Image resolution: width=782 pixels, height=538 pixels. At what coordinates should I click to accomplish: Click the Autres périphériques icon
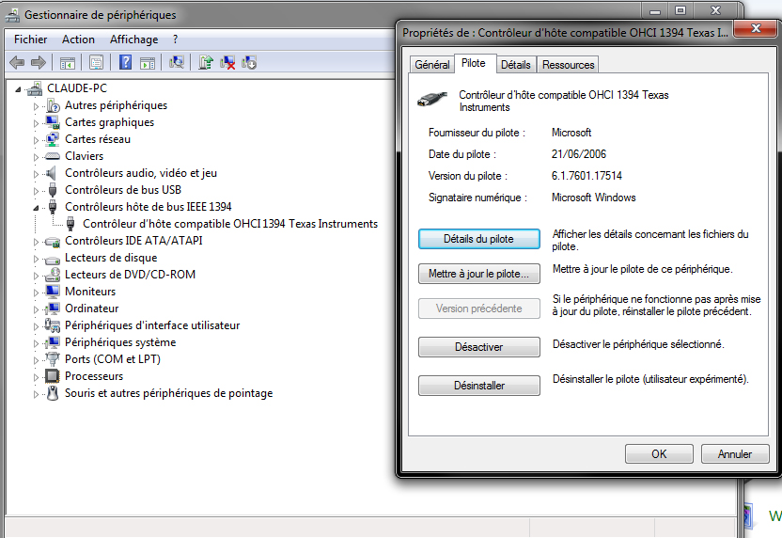[53, 105]
